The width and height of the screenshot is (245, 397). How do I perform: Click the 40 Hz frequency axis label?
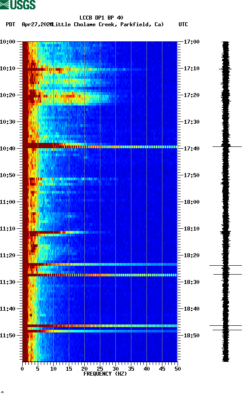pyautogui.click(x=147, y=369)
